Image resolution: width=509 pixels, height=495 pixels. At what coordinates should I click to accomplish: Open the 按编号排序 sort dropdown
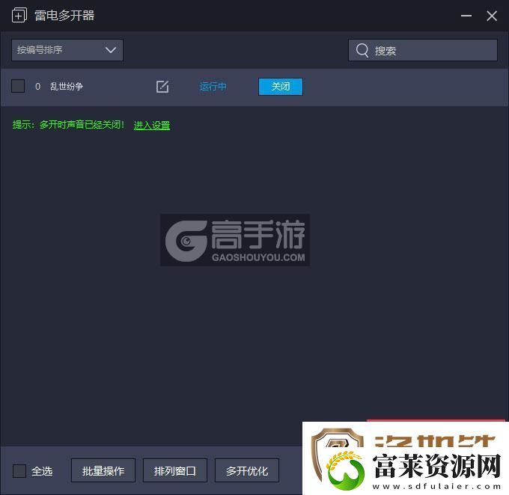[x=67, y=50]
